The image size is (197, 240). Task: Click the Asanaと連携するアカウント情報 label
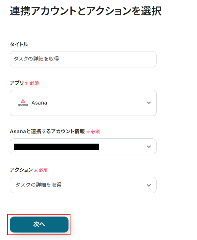47,132
